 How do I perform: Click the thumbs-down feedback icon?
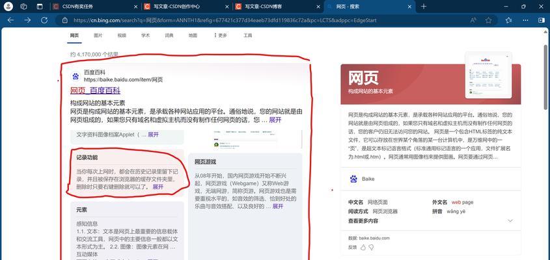tap(371, 247)
